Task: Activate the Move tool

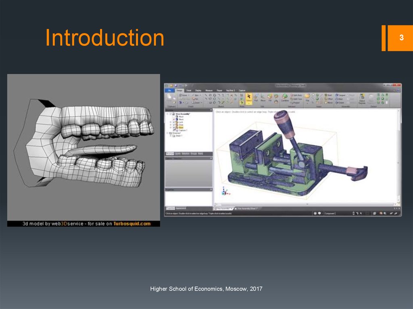Action: (263, 98)
